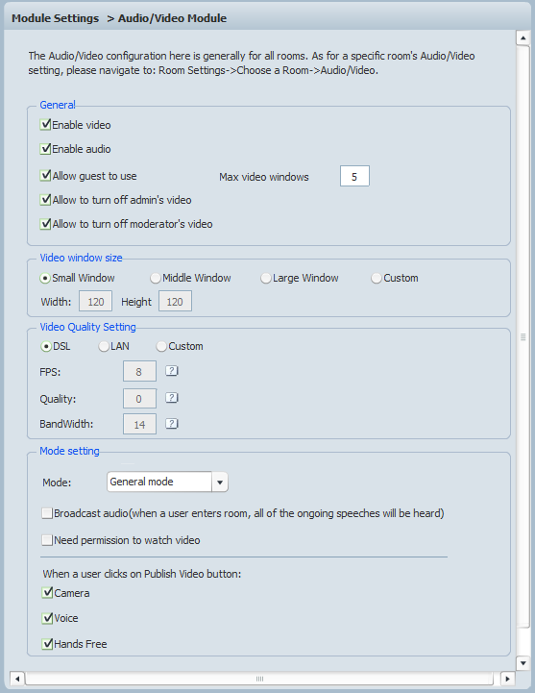
Task: Click the General mode combo box
Action: click(167, 482)
